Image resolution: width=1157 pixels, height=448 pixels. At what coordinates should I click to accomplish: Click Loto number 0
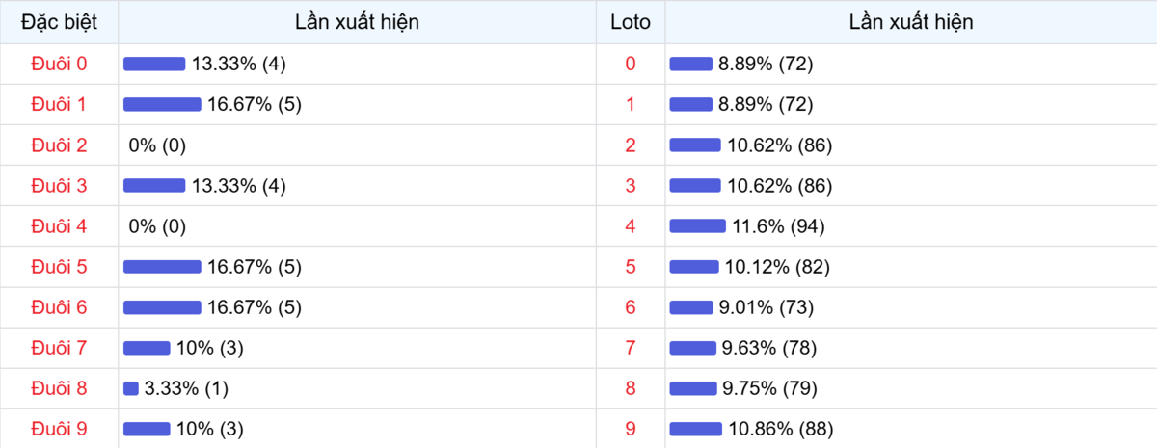(631, 64)
